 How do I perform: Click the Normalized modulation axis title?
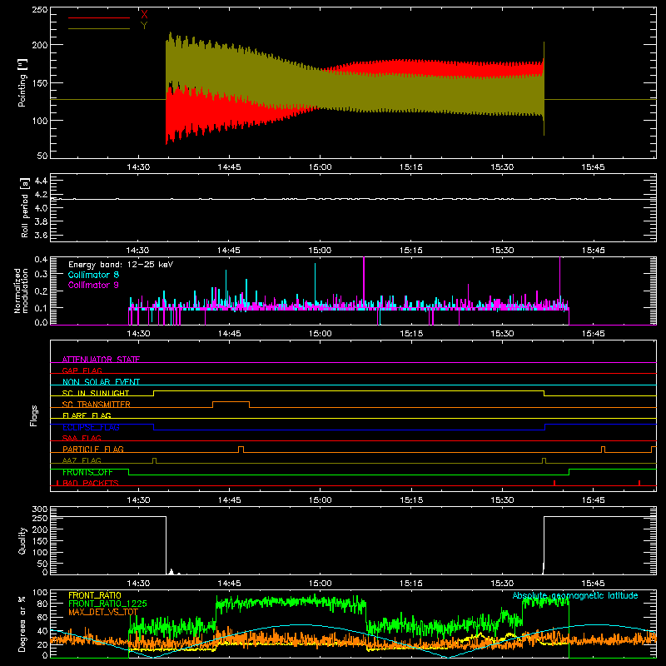21,291
